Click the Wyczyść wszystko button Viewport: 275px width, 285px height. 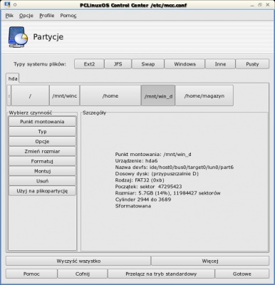point(78,261)
